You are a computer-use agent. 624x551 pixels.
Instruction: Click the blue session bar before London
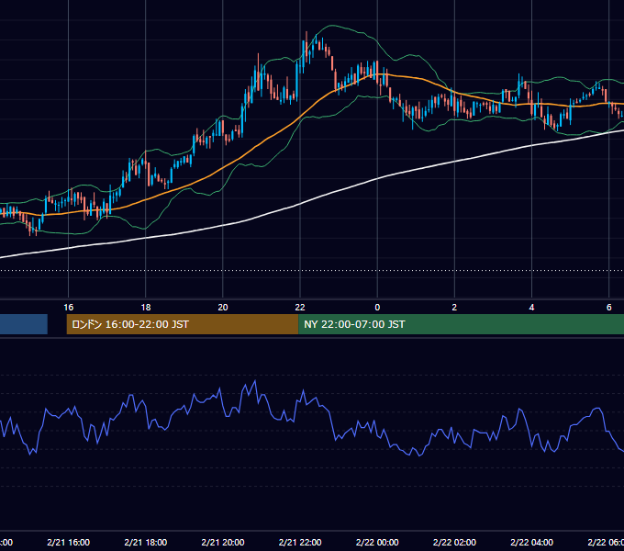pyautogui.click(x=24, y=324)
